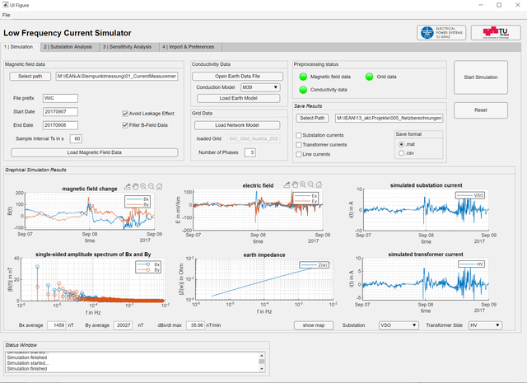Click dBx/dt max value field
The height and width of the screenshot is (383, 527).
click(x=196, y=325)
